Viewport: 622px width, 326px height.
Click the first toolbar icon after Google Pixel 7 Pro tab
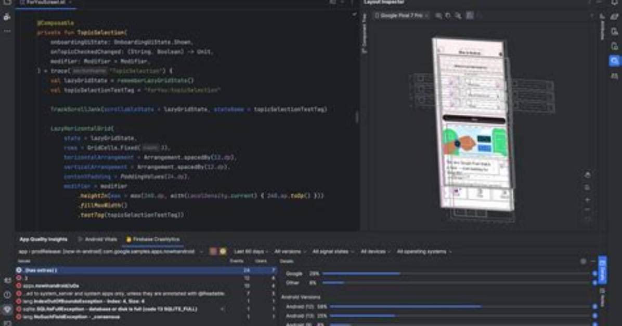pyautogui.click(x=438, y=16)
